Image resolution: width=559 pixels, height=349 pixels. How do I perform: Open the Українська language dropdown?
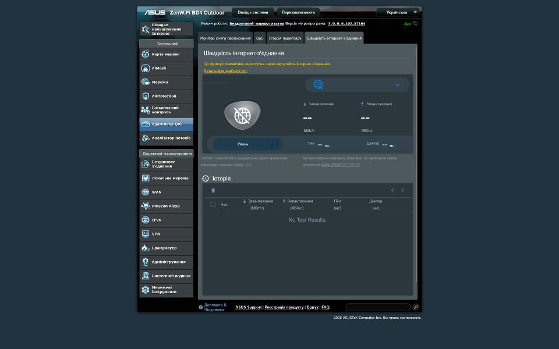tap(398, 12)
